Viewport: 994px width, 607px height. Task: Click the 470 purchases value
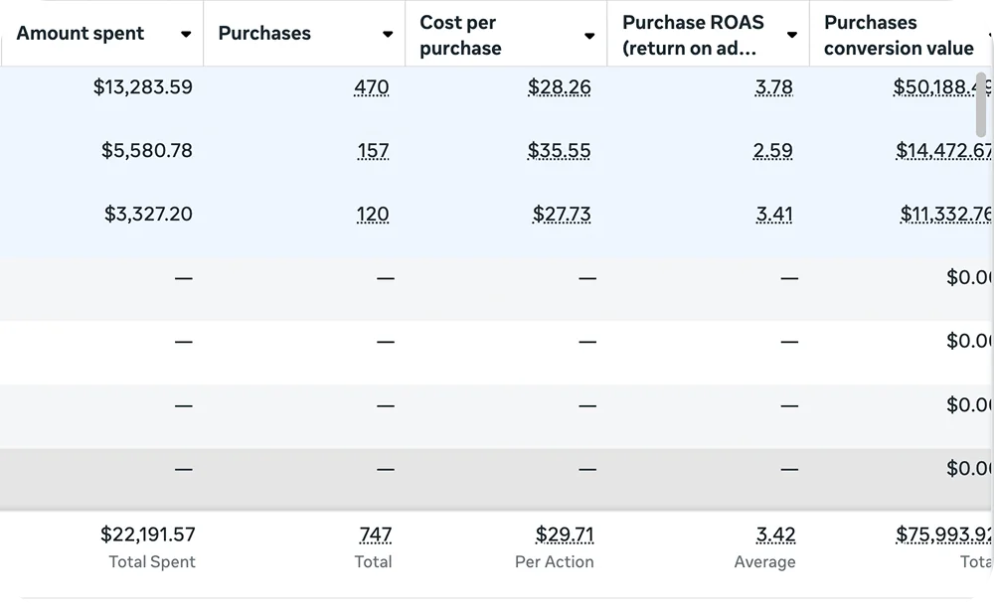372,86
